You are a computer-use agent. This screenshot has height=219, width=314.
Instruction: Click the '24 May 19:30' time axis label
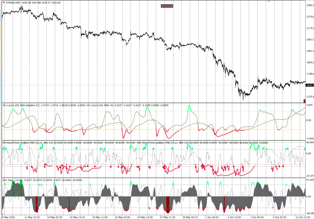tap(145, 217)
